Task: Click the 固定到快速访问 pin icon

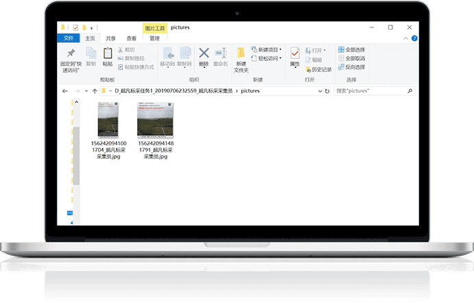Action: point(71,53)
